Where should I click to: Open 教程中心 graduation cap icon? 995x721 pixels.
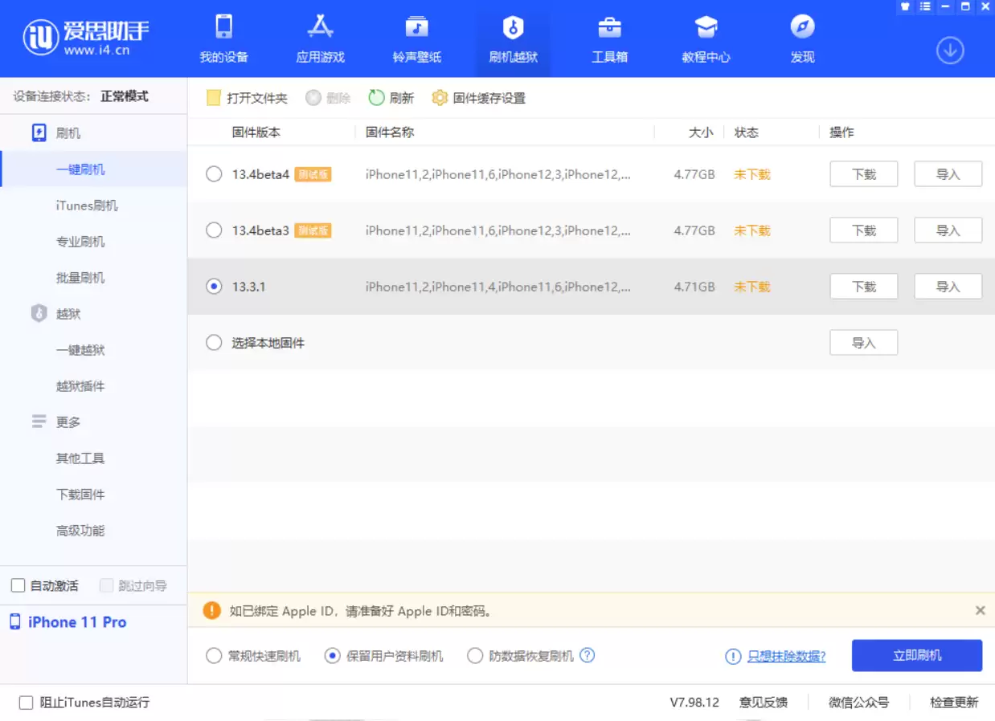tap(706, 27)
